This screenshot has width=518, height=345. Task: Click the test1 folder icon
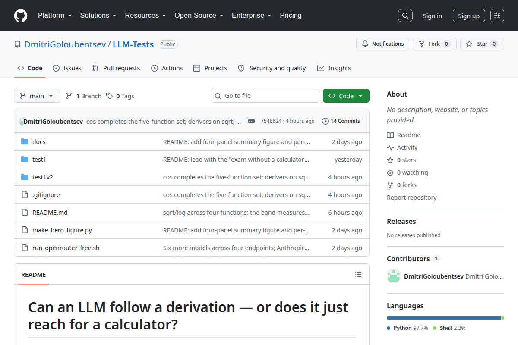(25, 160)
